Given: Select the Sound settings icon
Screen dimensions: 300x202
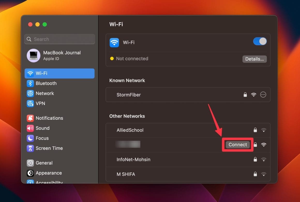Looking at the screenshot, I should pos(42,128).
